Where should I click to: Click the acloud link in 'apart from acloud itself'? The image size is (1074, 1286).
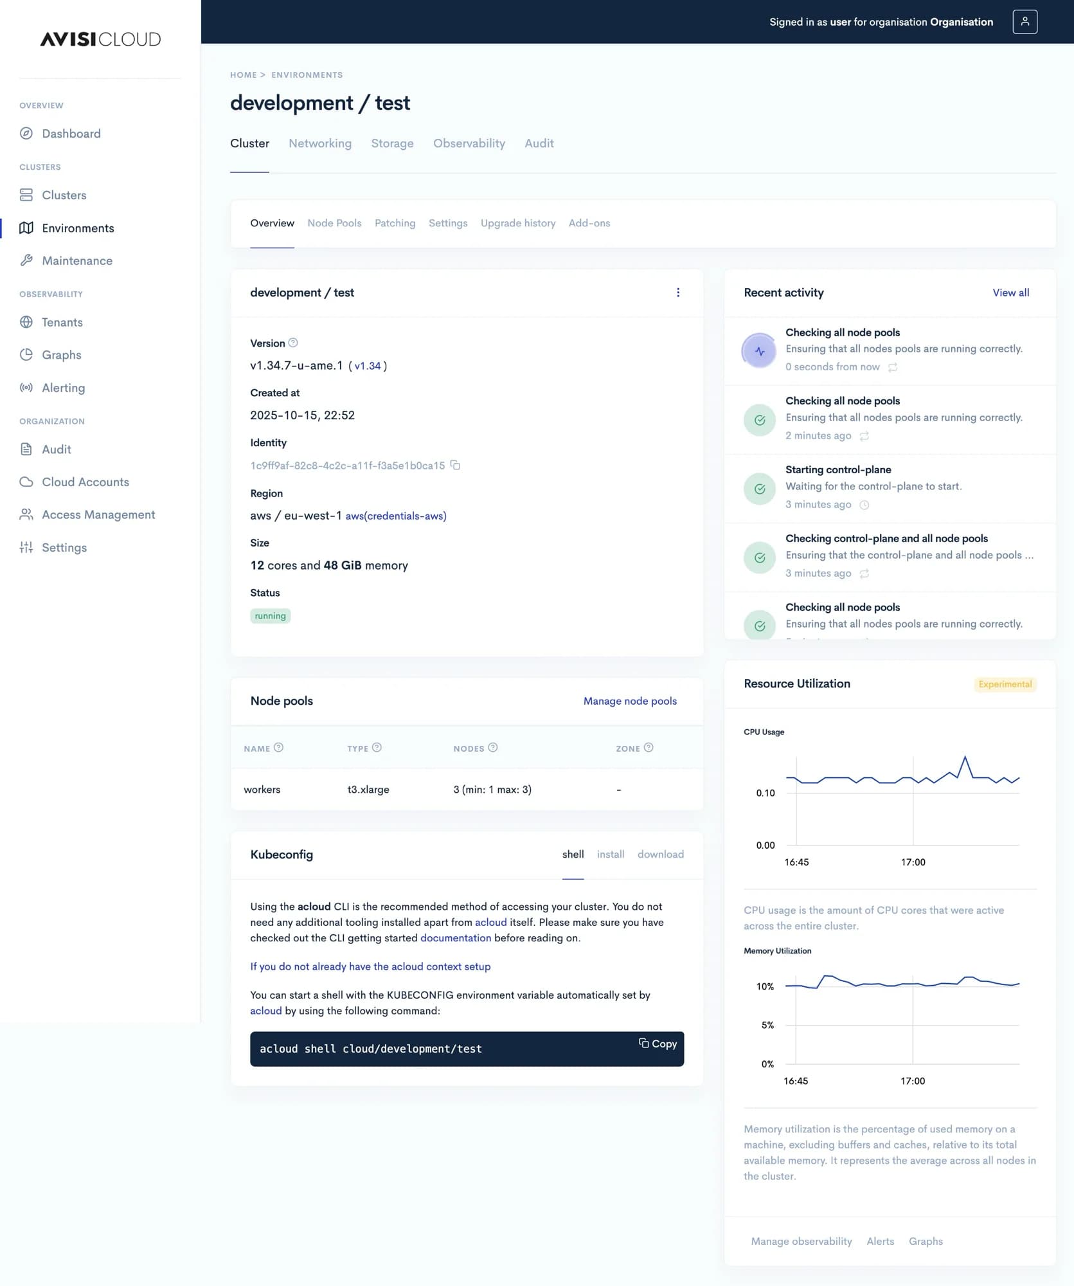click(x=491, y=922)
